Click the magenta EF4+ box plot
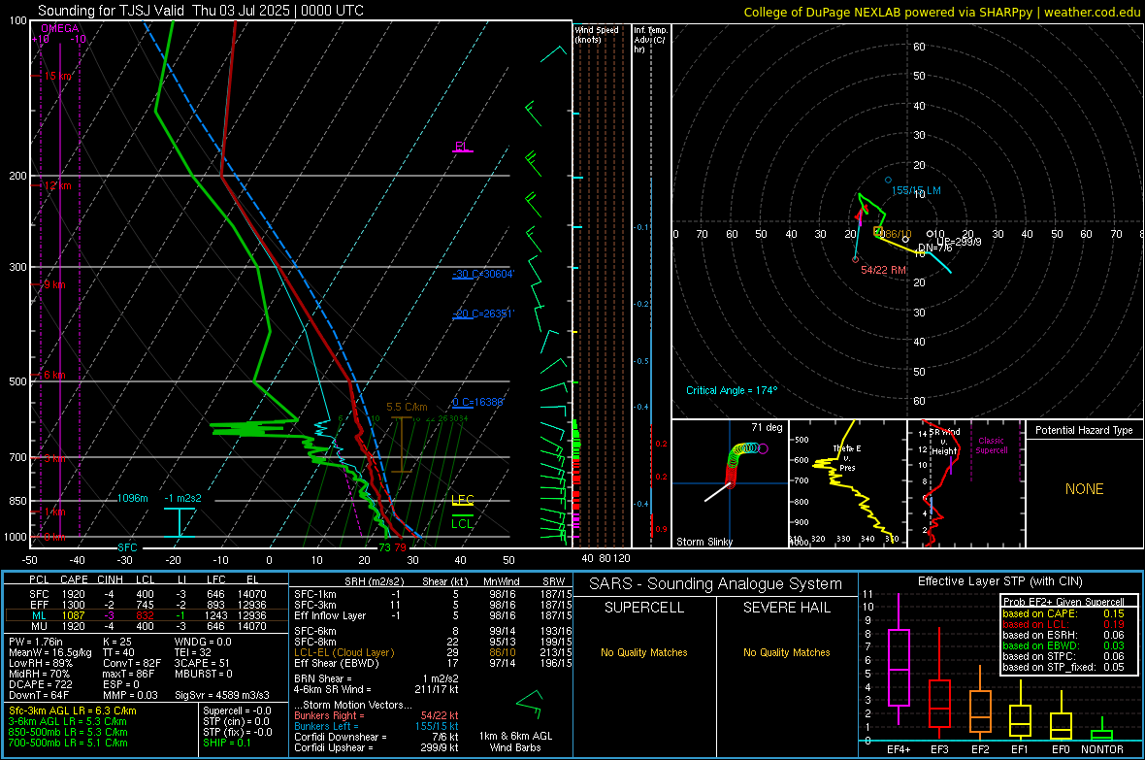1145x760 pixels. [899, 660]
